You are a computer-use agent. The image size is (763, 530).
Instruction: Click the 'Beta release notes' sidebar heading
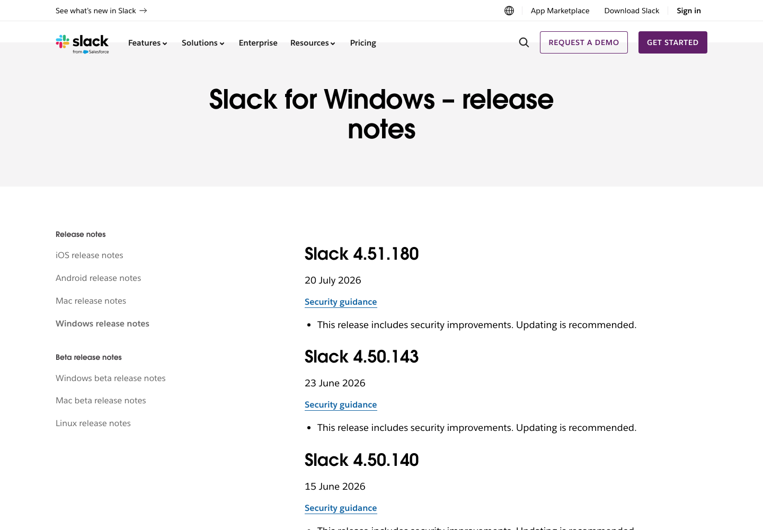(88, 357)
